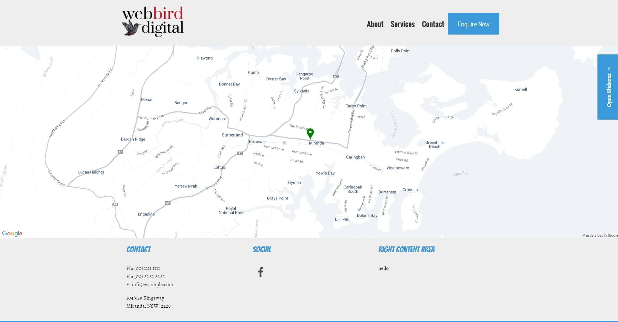Click the 104/629 Kingsway address line
The height and width of the screenshot is (322, 618).
(145, 298)
